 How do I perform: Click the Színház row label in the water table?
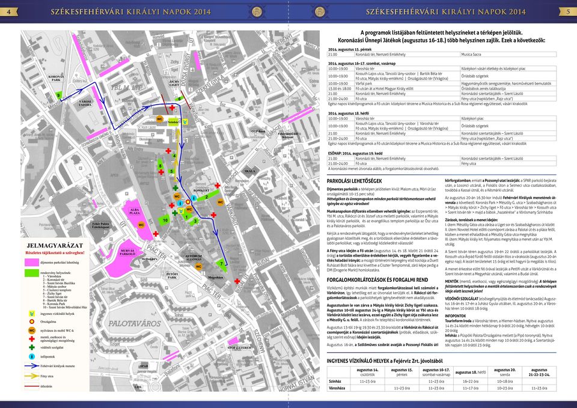coord(335,382)
